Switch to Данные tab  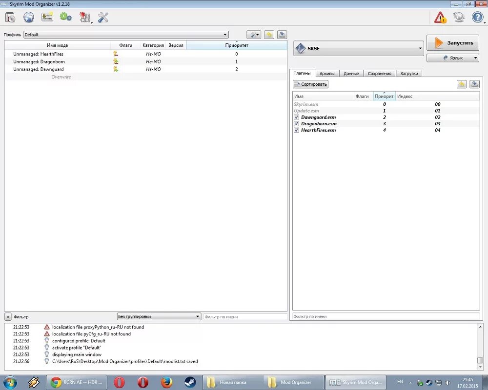(351, 74)
